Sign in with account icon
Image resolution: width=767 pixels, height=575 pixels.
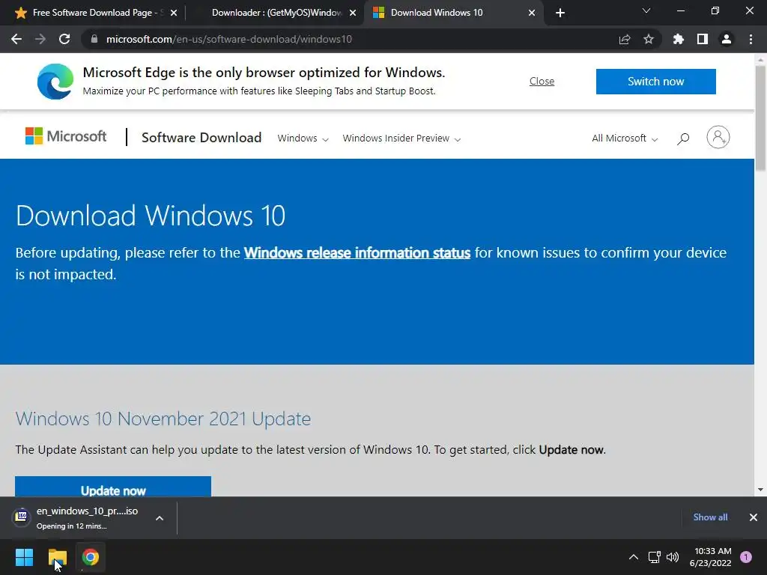tap(718, 137)
